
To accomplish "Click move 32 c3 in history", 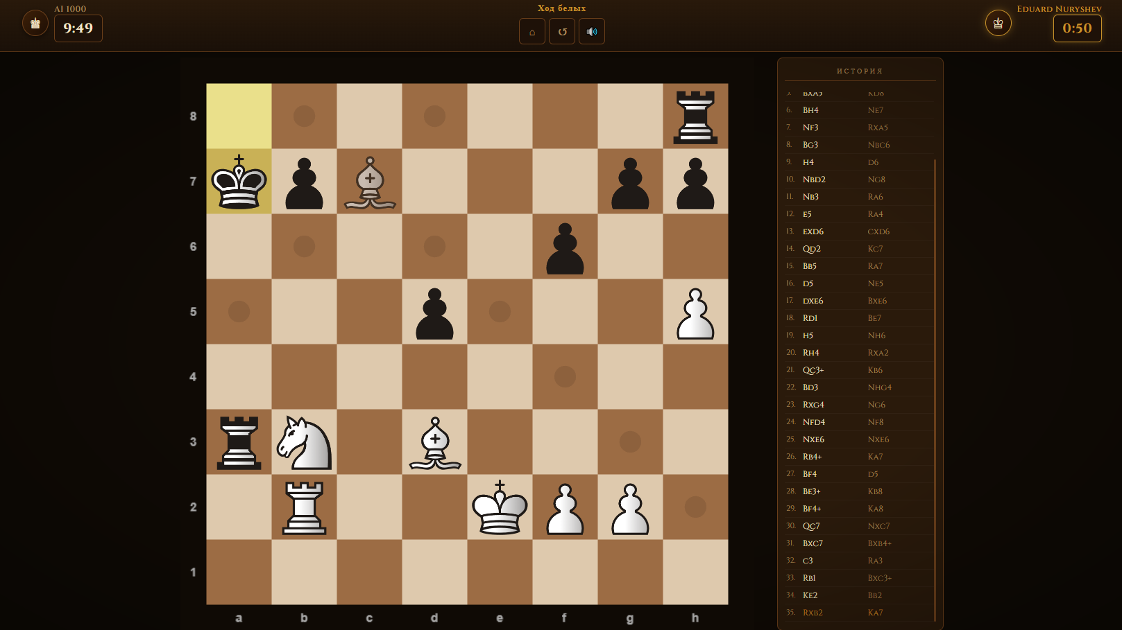I will (x=808, y=561).
